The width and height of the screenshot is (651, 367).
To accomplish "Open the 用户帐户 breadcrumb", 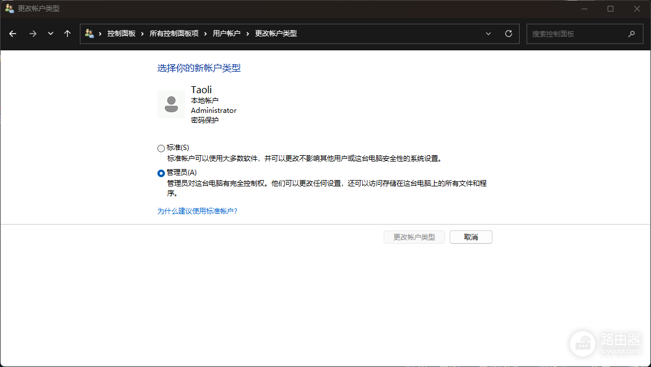I will 226,34.
